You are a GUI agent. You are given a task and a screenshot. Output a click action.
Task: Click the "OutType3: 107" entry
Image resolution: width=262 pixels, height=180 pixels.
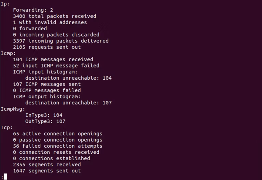tap(45, 121)
